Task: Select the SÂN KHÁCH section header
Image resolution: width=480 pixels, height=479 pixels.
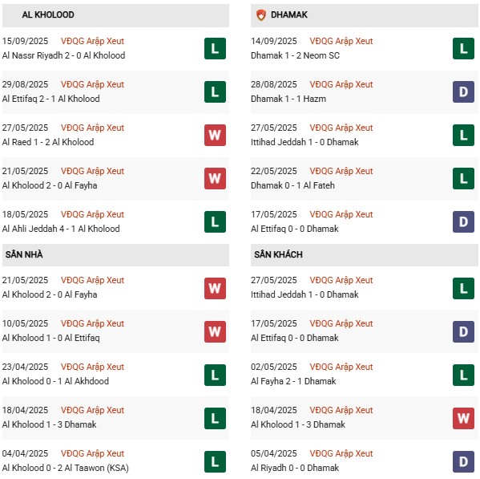Action: click(x=365, y=255)
